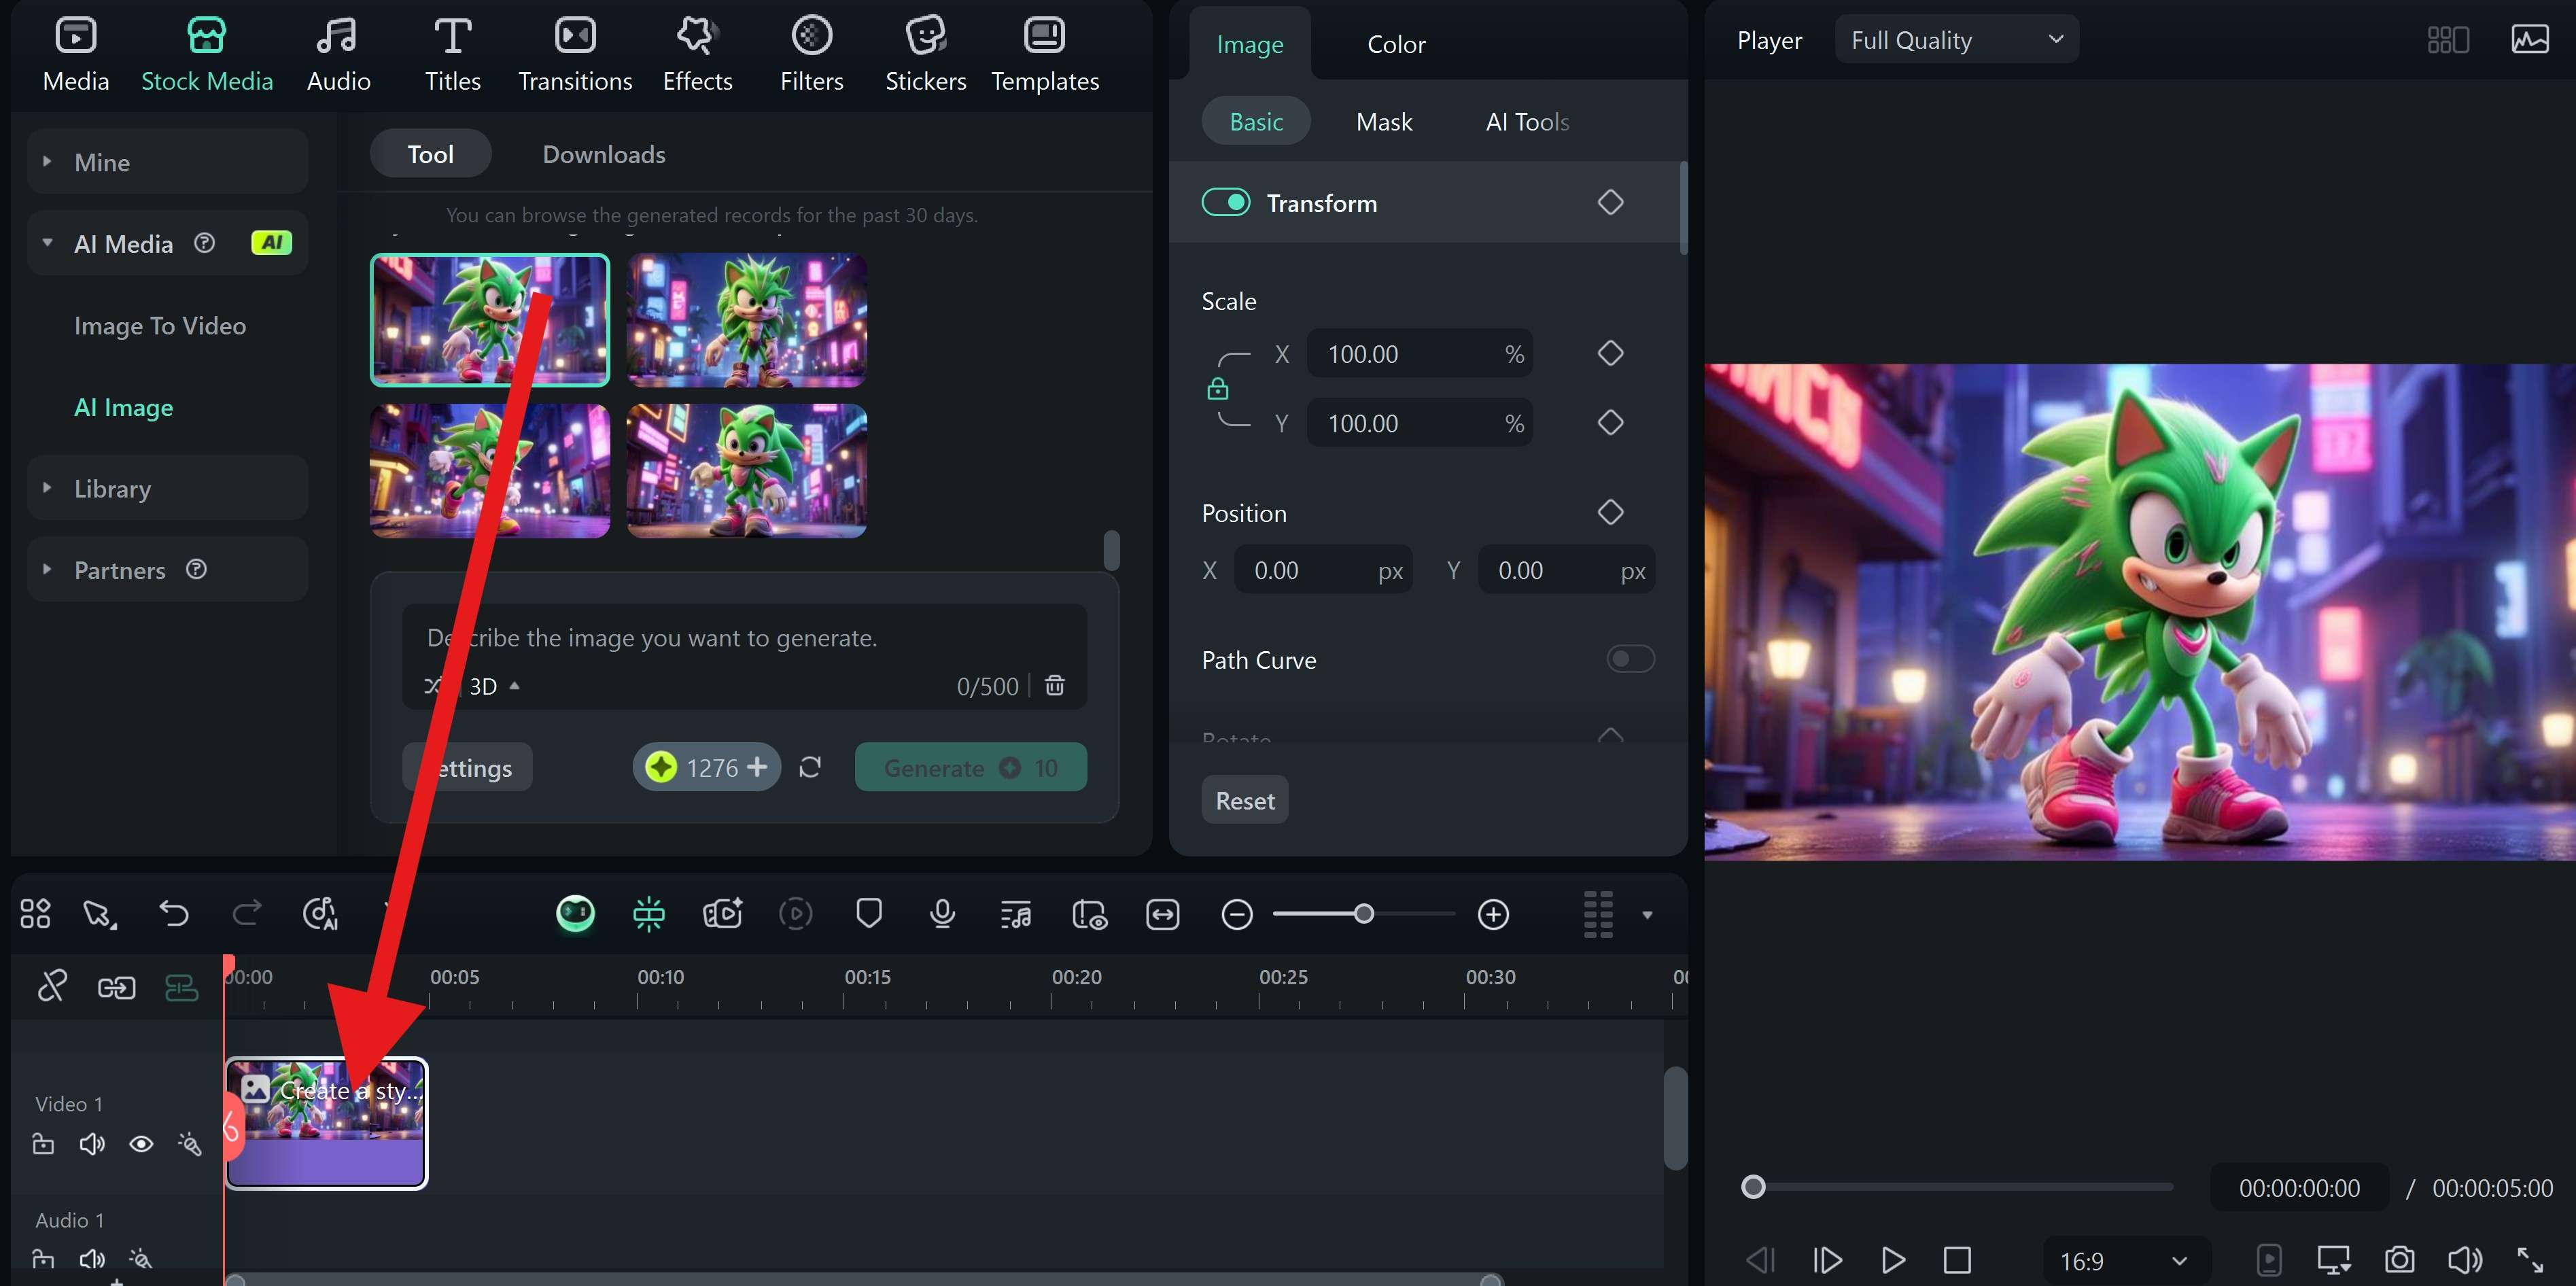Click the marker shield icon
The width and height of the screenshot is (2576, 1286).
coord(869,913)
